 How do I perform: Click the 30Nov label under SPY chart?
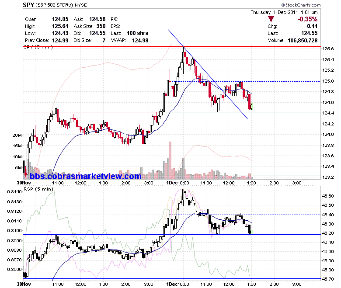24,183
